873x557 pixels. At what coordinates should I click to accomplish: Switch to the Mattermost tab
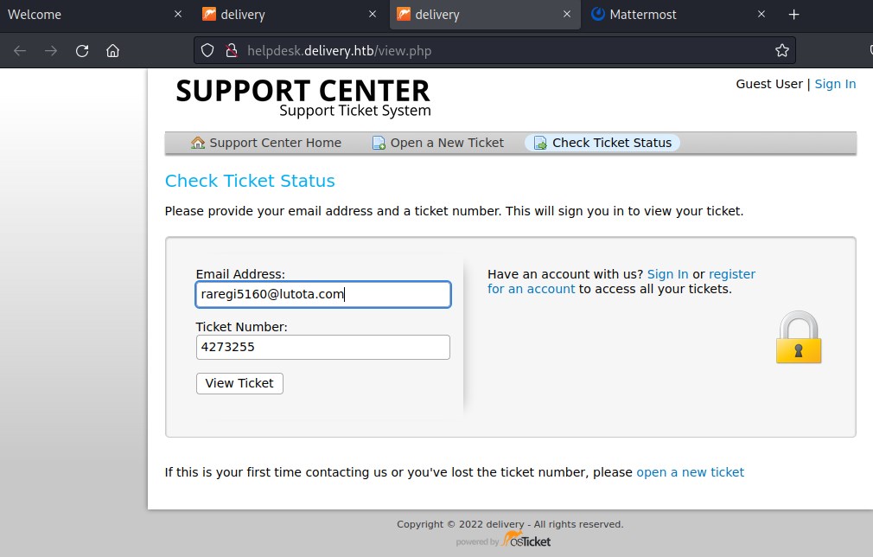click(642, 15)
